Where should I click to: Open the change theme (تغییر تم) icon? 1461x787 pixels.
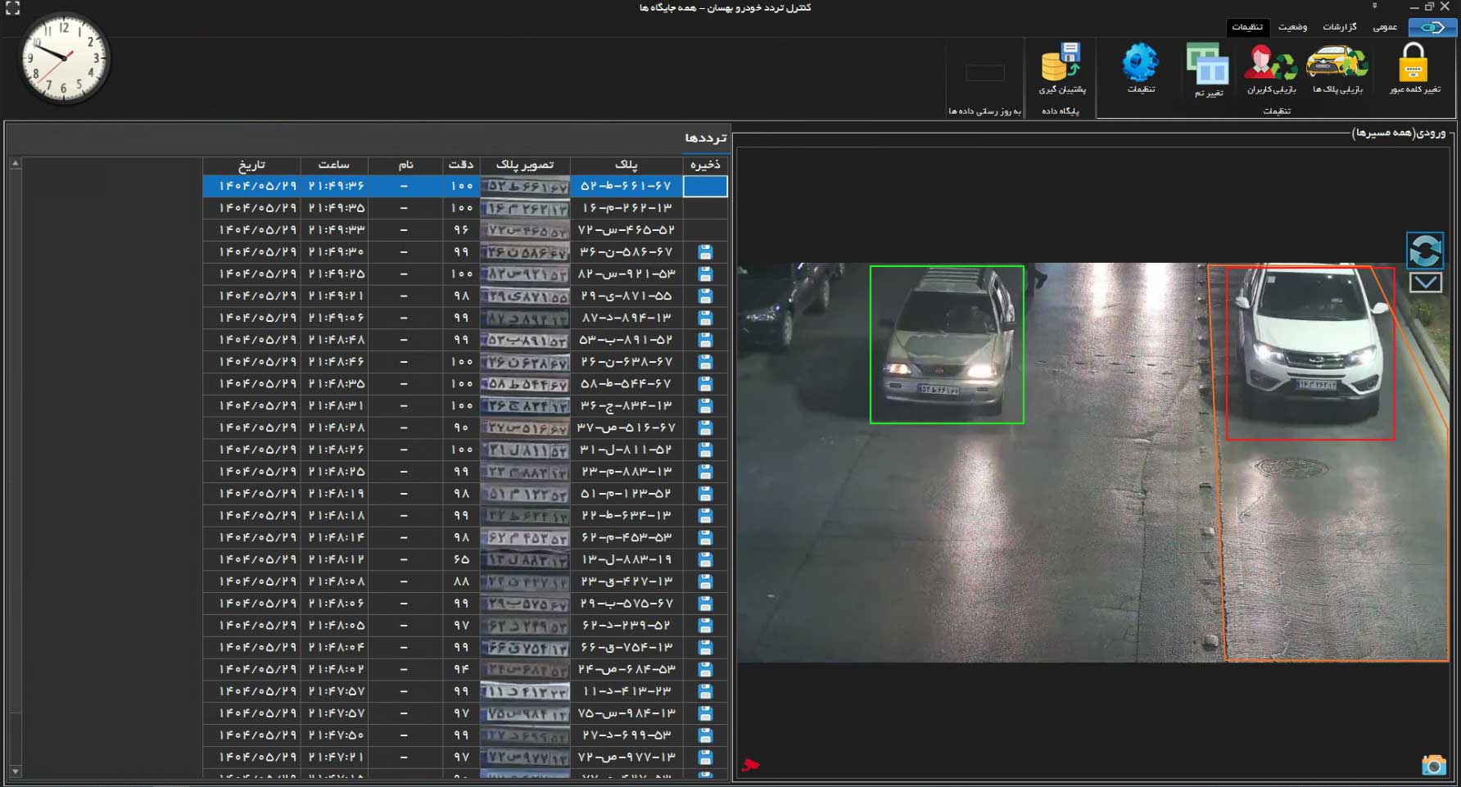(x=1208, y=66)
